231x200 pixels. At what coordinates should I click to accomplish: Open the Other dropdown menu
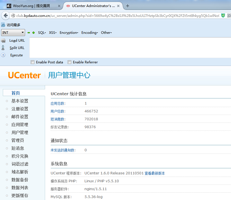point(106,33)
